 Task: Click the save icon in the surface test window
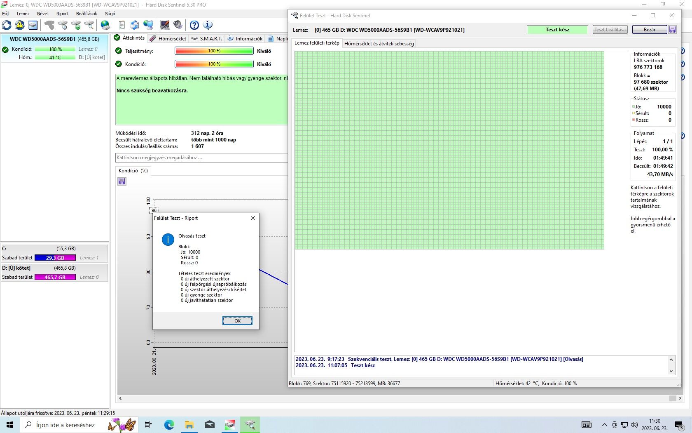(x=673, y=30)
